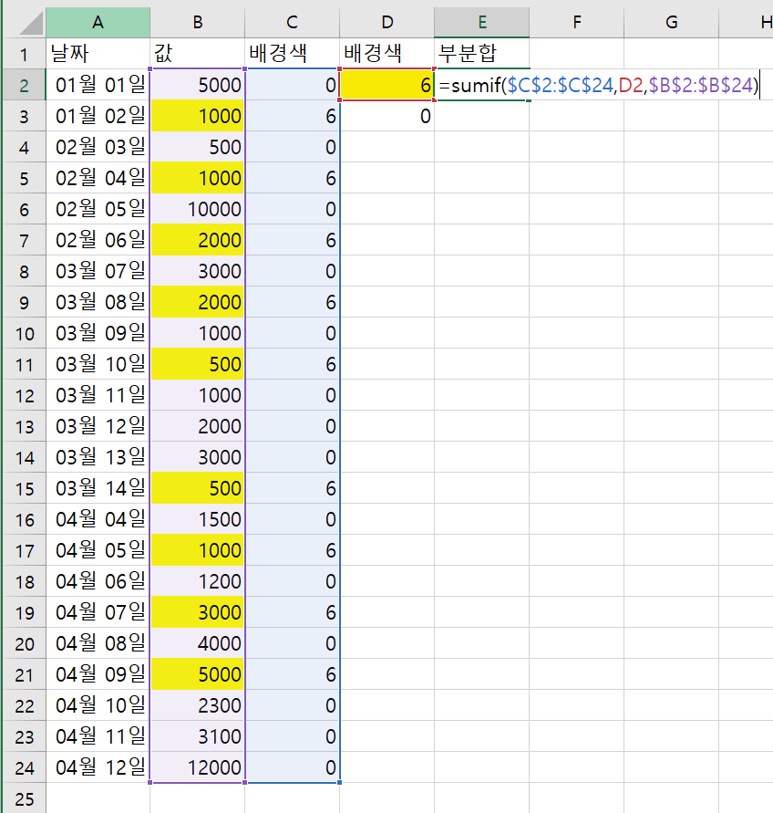Click cell D3 containing 0
Viewport: 773px width, 813px height.
pyautogui.click(x=387, y=116)
